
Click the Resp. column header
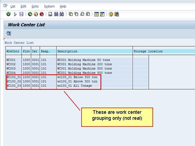(x=48, y=51)
